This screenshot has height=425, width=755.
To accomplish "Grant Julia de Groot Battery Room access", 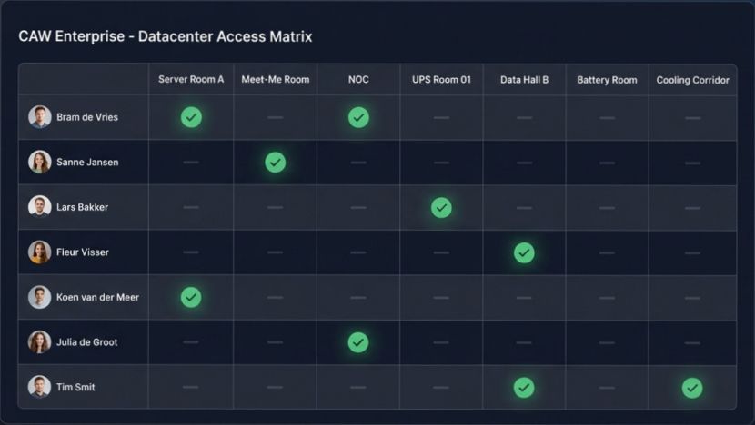I will click(x=607, y=342).
